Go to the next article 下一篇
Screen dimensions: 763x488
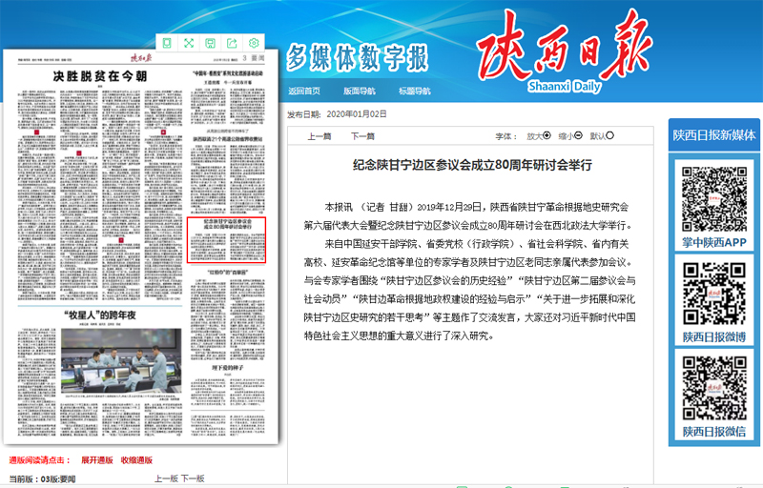click(362, 136)
